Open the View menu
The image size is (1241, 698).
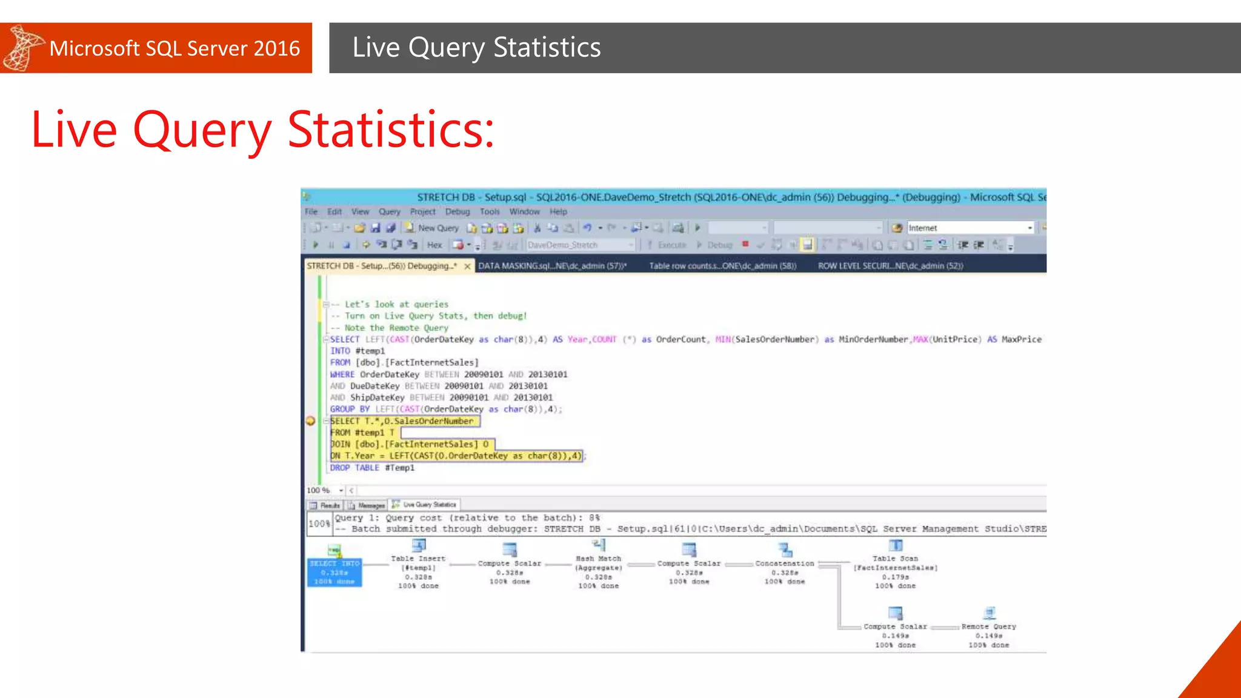360,211
